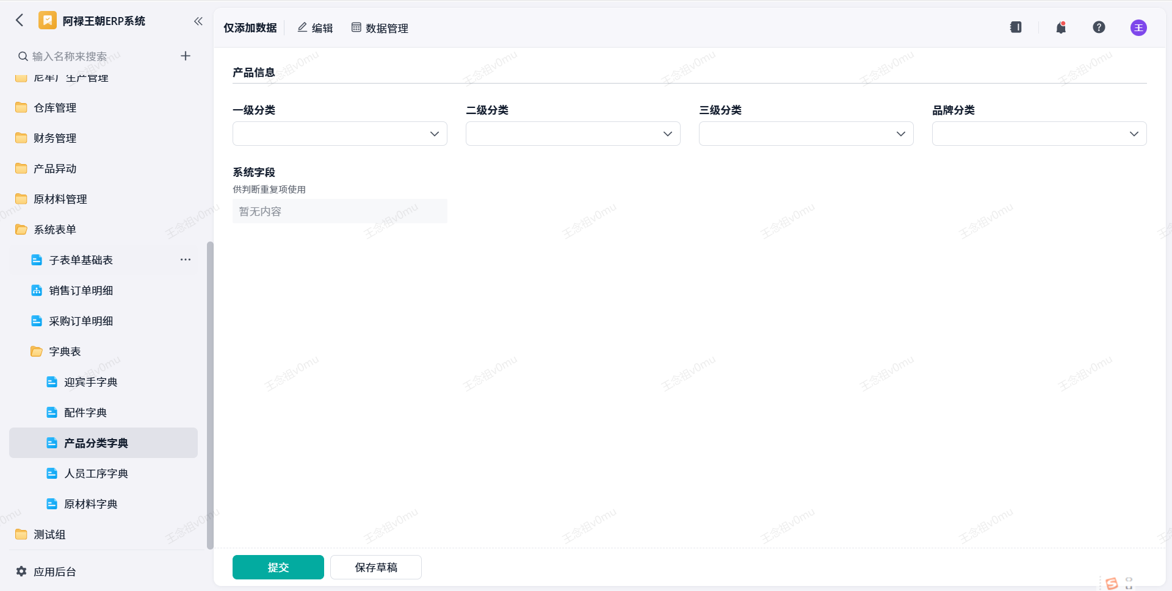Screen dimensions: 1172x591
Task: Open the user avatar menu
Action: 1138,27
